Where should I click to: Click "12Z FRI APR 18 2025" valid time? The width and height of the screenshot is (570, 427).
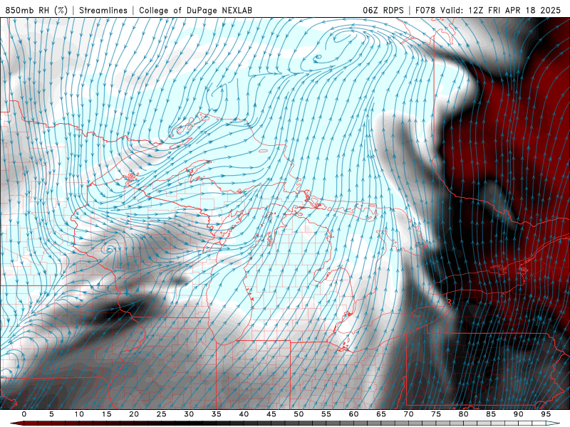point(514,10)
